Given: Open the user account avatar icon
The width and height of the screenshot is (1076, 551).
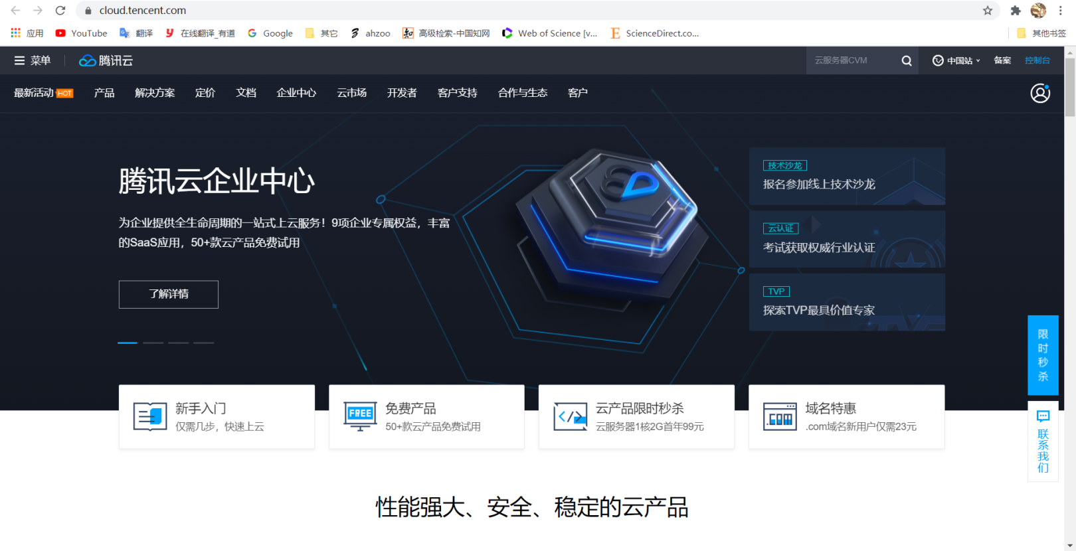Looking at the screenshot, I should [x=1040, y=93].
